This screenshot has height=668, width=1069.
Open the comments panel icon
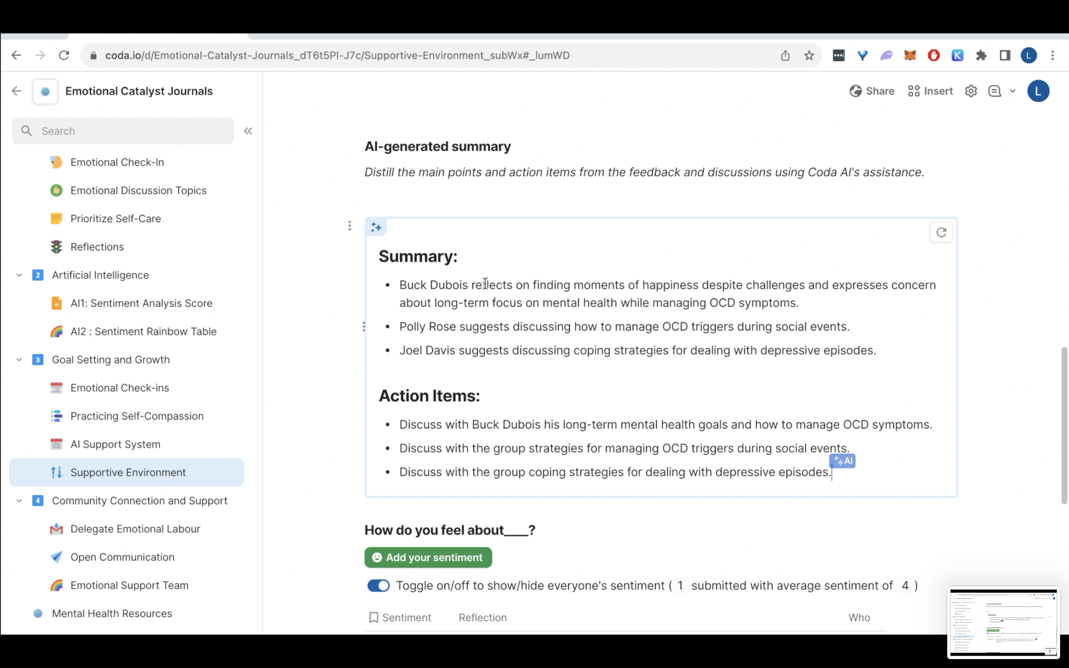(994, 91)
